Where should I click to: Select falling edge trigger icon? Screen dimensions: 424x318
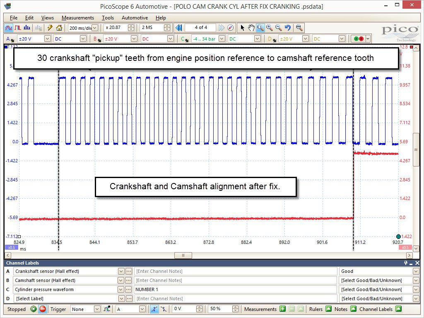pyautogui.click(x=163, y=309)
